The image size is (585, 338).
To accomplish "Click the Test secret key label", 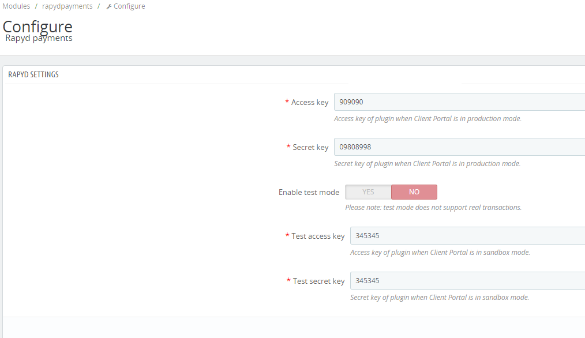I will (x=318, y=281).
